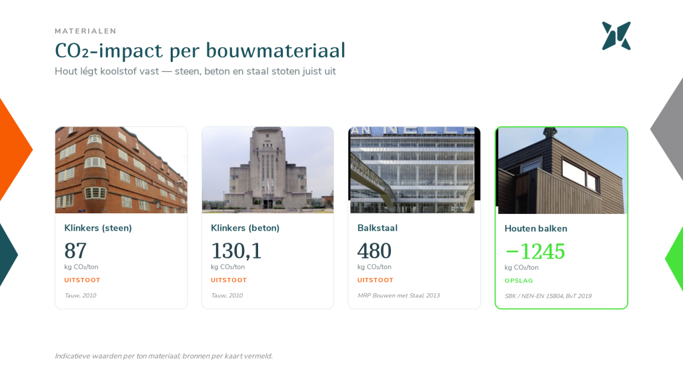Select the brick building photo
The width and height of the screenshot is (683, 384).
121,170
